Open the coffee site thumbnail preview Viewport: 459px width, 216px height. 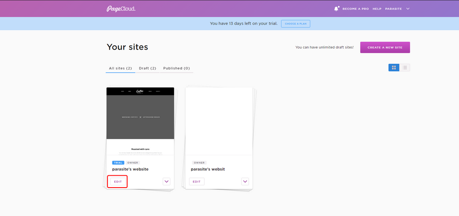pos(140,121)
